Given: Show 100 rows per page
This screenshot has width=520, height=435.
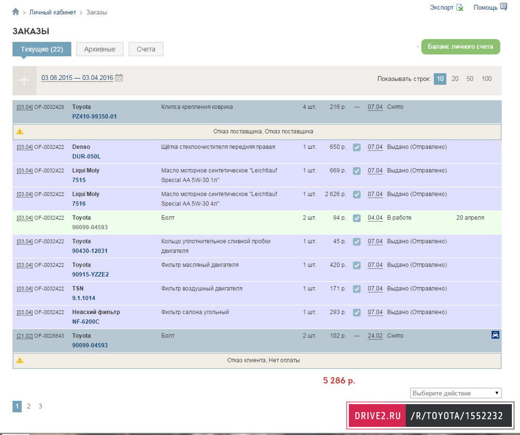Looking at the screenshot, I should click(486, 79).
